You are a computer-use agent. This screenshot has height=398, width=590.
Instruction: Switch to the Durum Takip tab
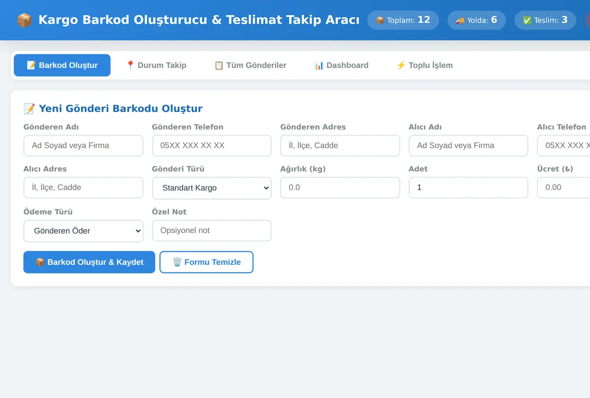click(156, 65)
